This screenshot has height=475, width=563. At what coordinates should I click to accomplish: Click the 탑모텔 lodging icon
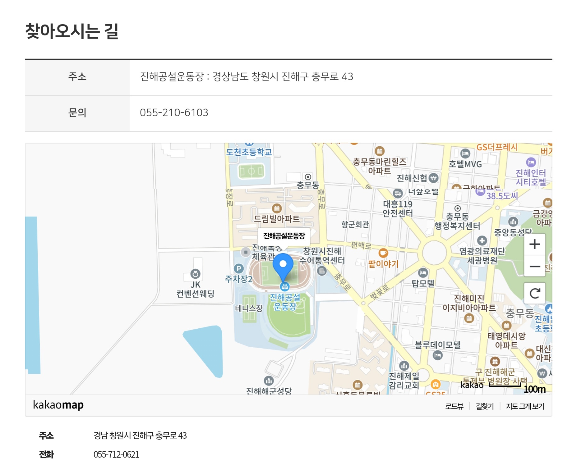[423, 273]
